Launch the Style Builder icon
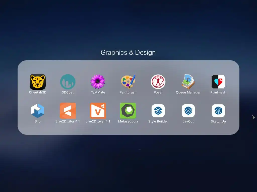Viewport: 257px width, 192px height. 158,111
